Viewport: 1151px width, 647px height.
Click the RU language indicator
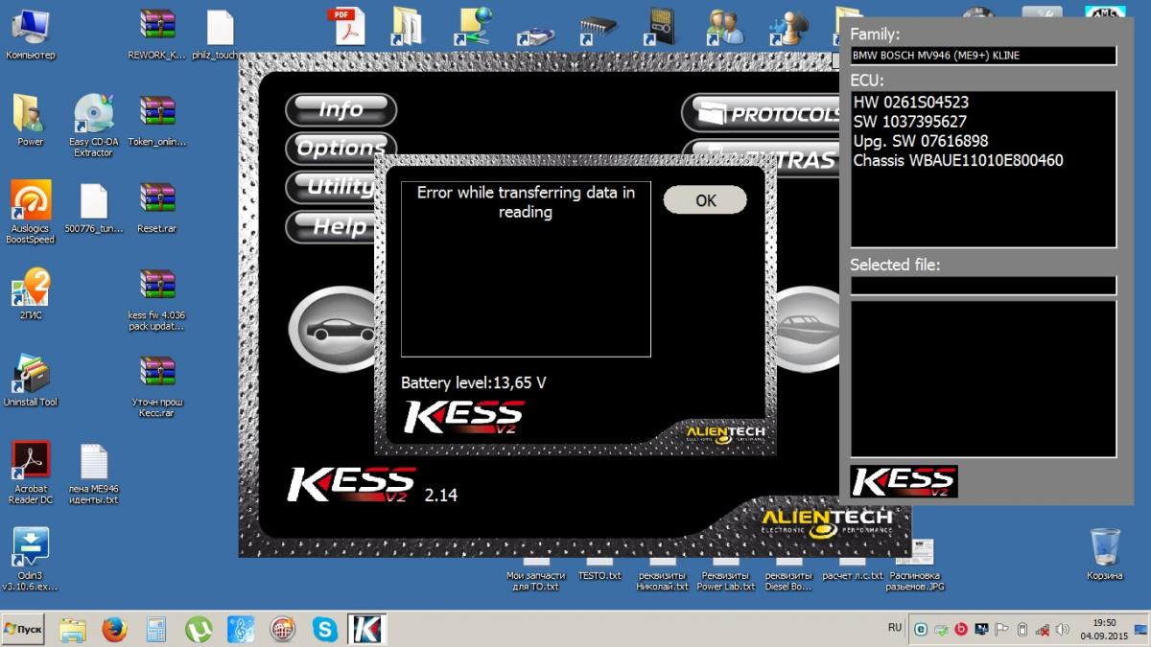point(895,627)
